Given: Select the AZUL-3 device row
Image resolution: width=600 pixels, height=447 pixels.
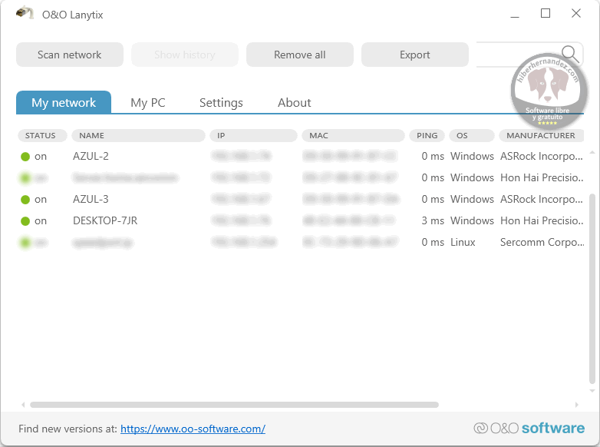Looking at the screenshot, I should (301, 199).
